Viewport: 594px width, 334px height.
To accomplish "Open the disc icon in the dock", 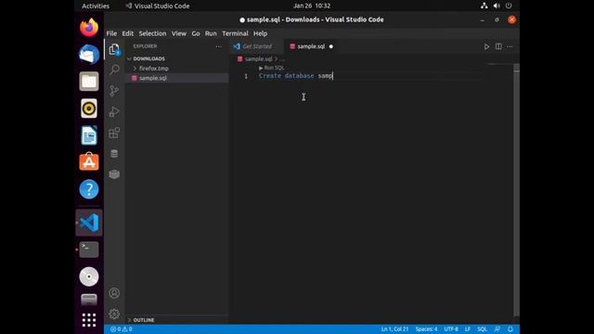I will click(x=89, y=276).
